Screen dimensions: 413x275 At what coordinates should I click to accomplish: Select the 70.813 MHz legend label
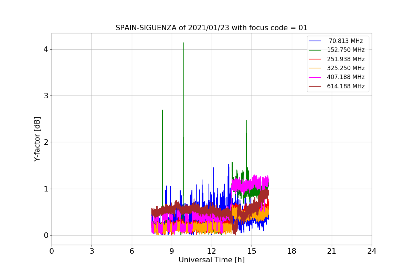click(x=346, y=41)
